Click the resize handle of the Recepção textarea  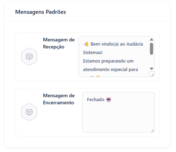pos(152,75)
